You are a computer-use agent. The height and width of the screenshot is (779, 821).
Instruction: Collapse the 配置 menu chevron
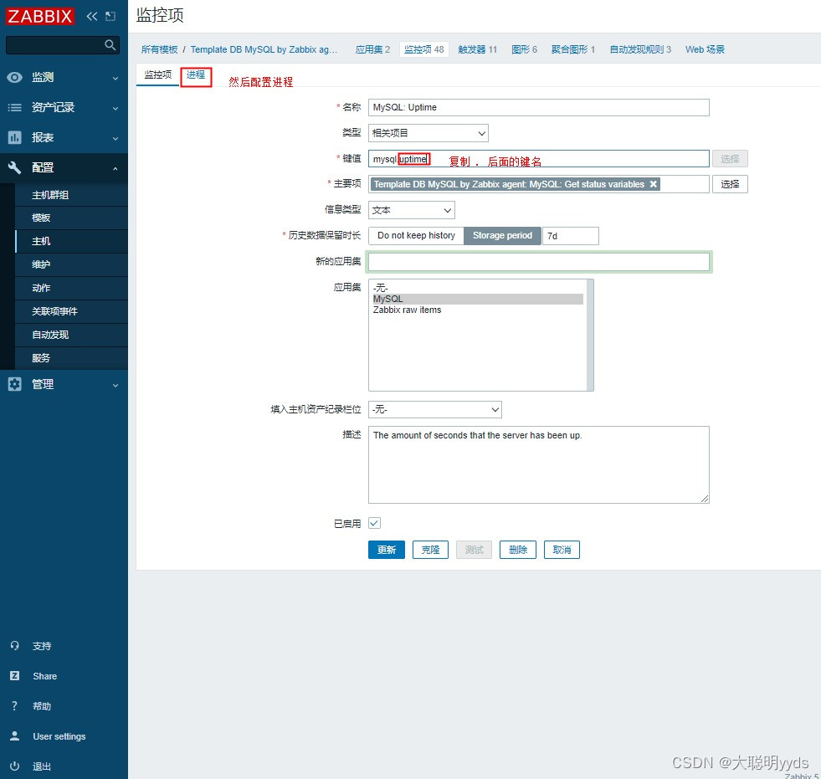point(115,168)
